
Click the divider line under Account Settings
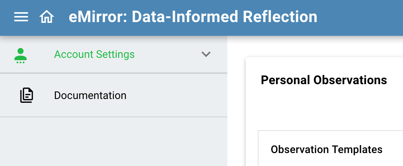(114, 73)
